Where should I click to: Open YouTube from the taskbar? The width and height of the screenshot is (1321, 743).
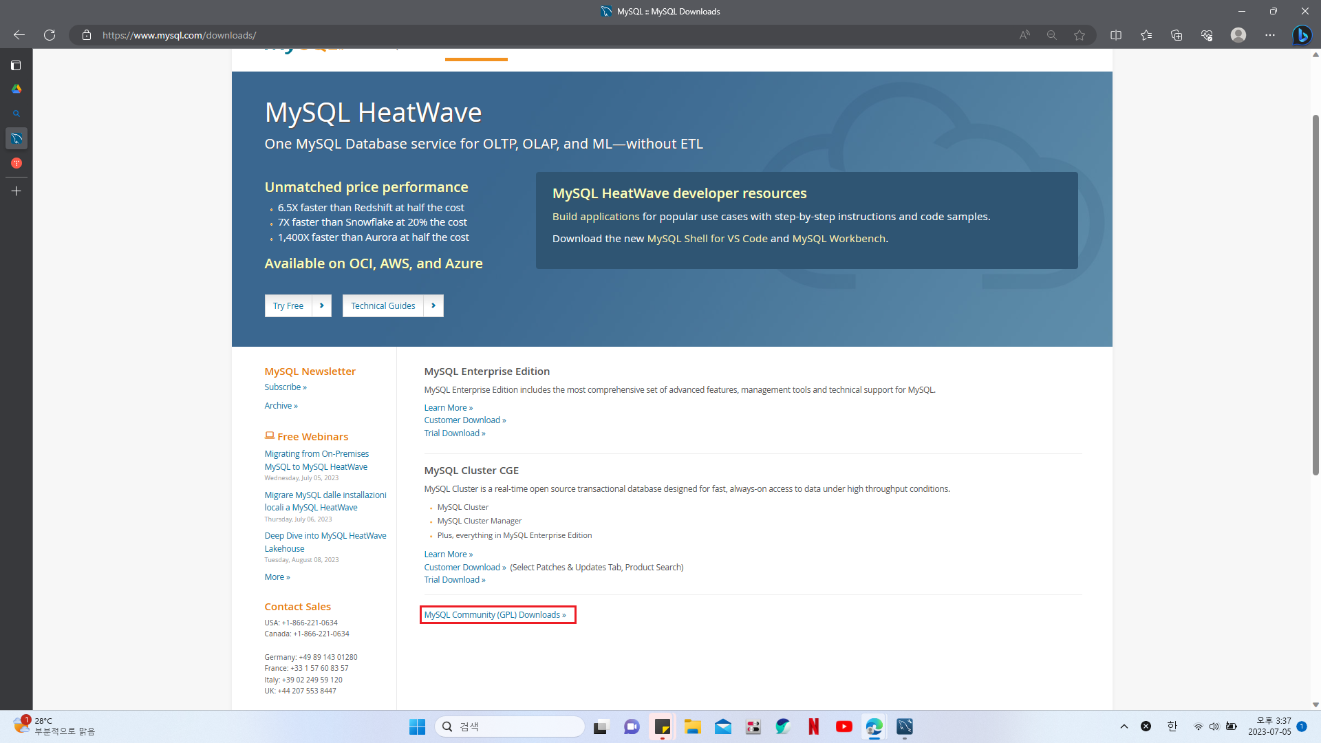[x=844, y=726]
